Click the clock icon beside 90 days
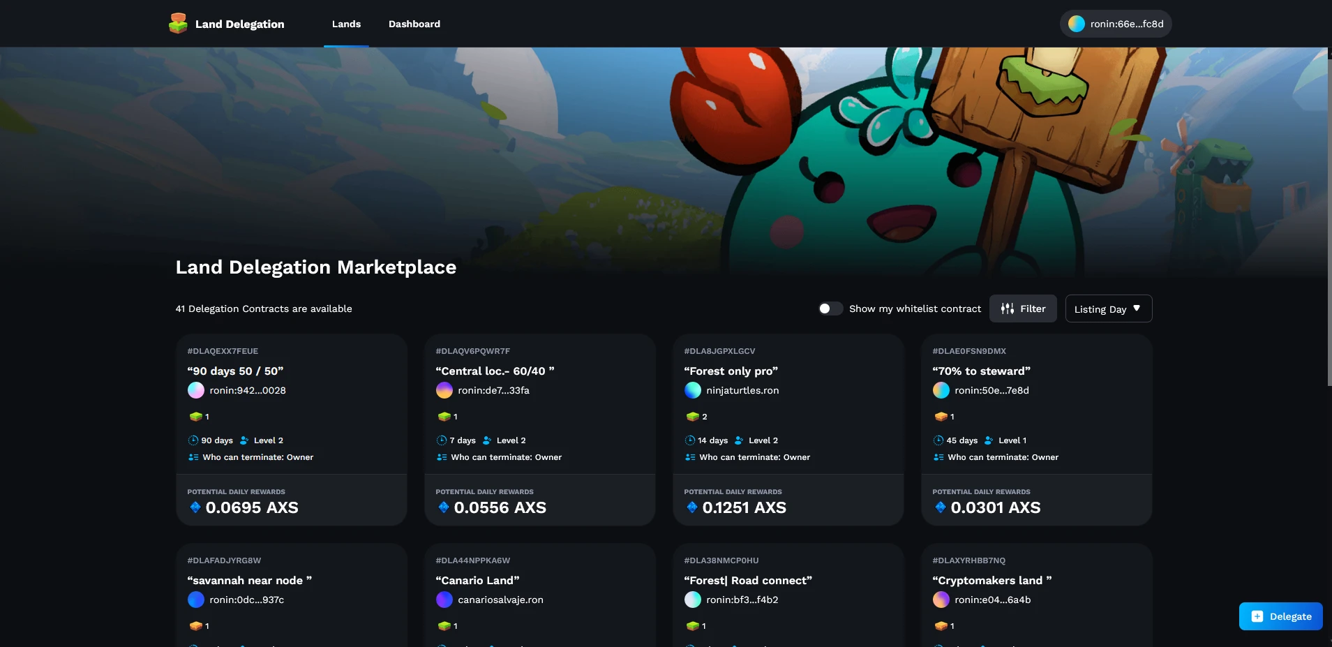 193,440
